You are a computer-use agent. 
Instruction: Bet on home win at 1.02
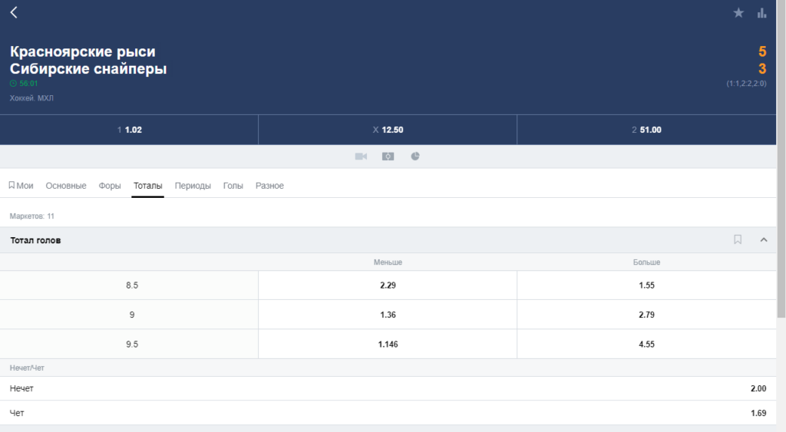pyautogui.click(x=129, y=130)
